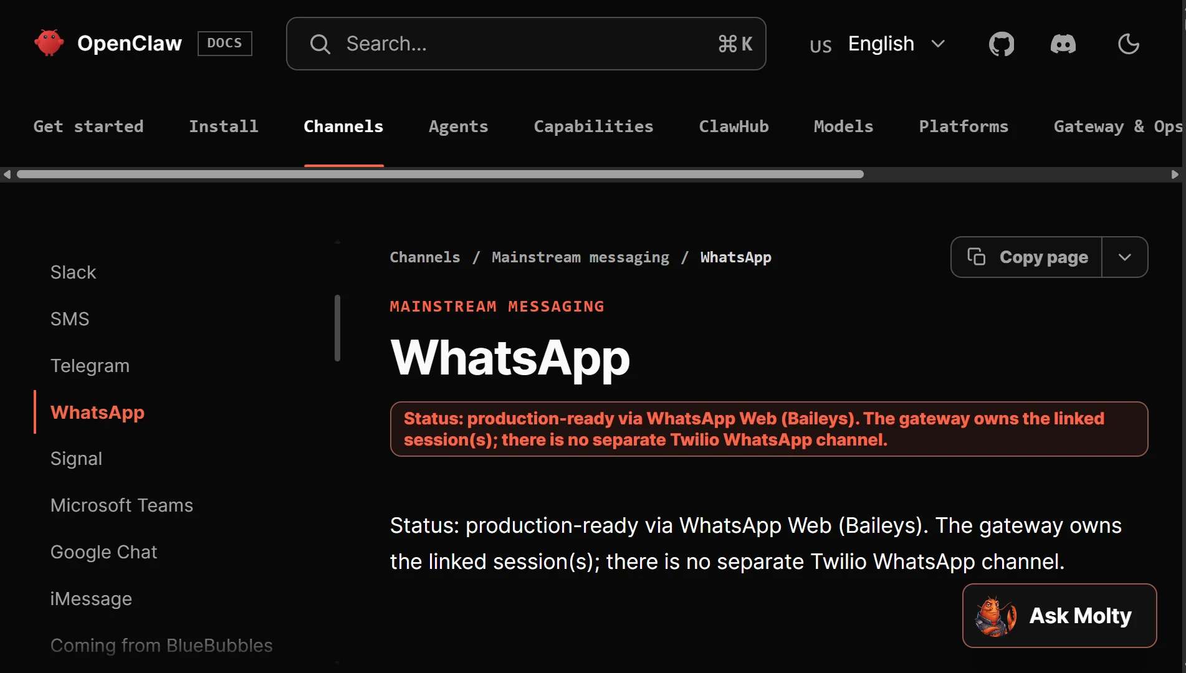Click the search magnifier icon

pyautogui.click(x=320, y=44)
